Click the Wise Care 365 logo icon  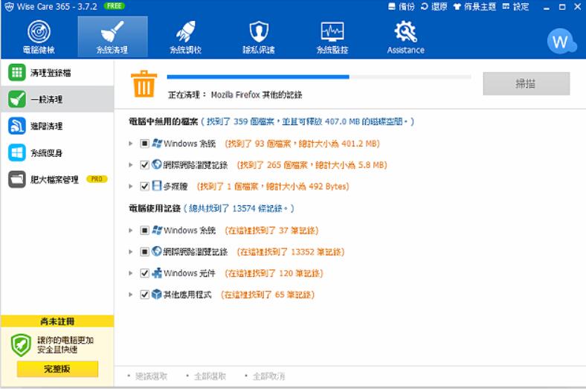pos(9,7)
